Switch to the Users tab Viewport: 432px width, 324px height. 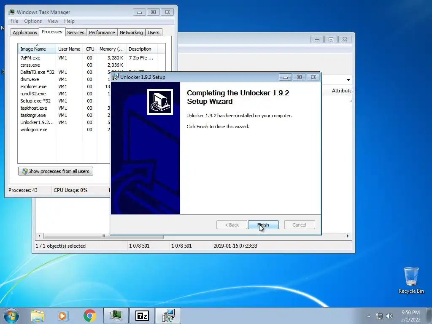(x=154, y=32)
